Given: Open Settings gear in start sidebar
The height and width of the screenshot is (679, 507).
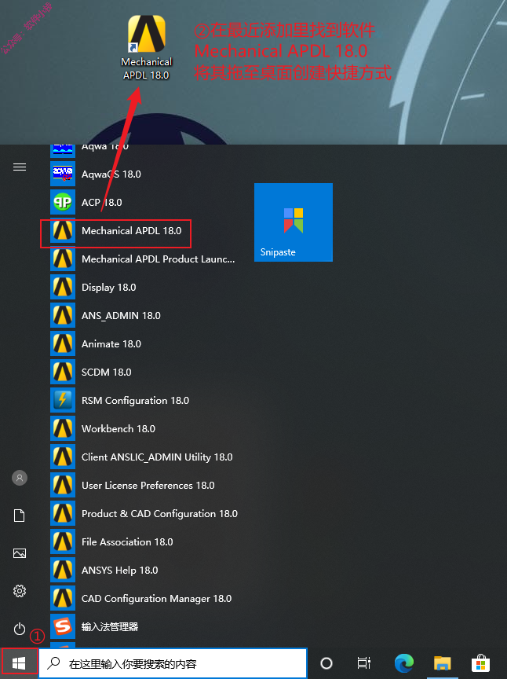Looking at the screenshot, I should 20,591.
